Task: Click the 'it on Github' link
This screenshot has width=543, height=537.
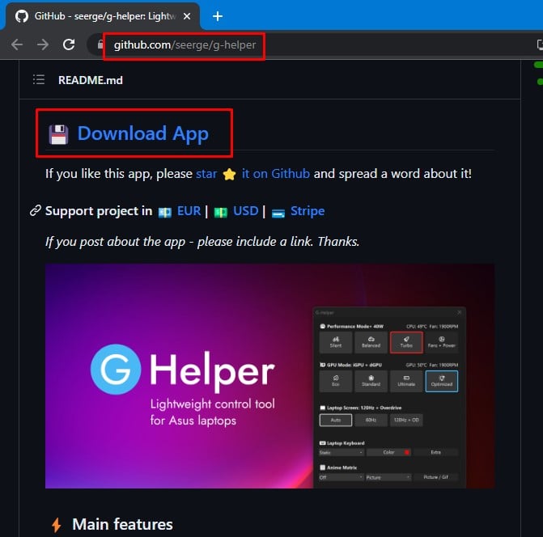Action: coord(276,174)
